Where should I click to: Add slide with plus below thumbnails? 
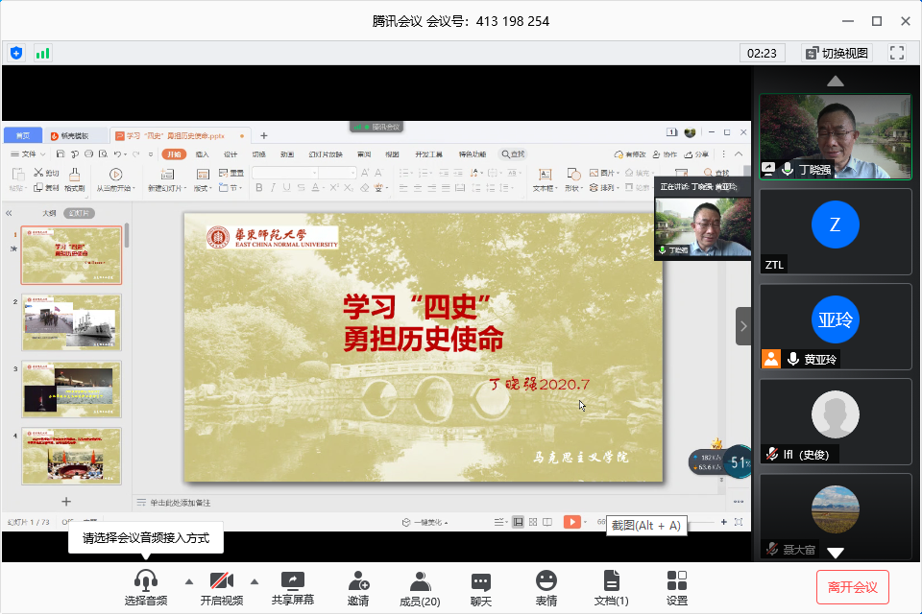pyautogui.click(x=66, y=501)
